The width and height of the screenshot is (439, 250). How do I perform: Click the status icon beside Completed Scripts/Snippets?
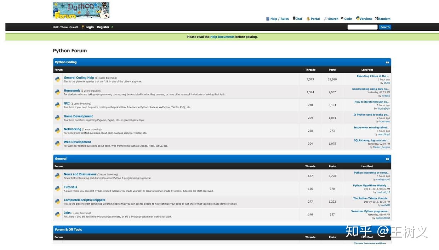click(x=58, y=202)
